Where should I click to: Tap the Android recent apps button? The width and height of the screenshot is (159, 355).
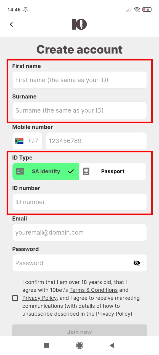[x=46, y=345]
